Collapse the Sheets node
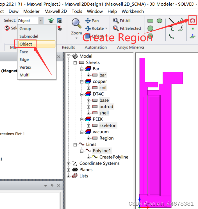 click(x=75, y=63)
